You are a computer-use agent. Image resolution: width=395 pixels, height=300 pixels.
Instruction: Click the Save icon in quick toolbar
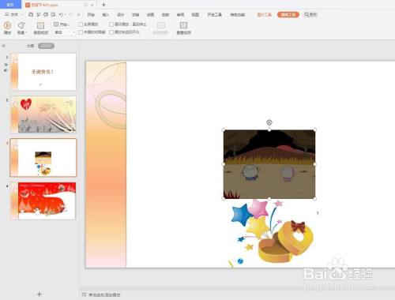pos(31,14)
